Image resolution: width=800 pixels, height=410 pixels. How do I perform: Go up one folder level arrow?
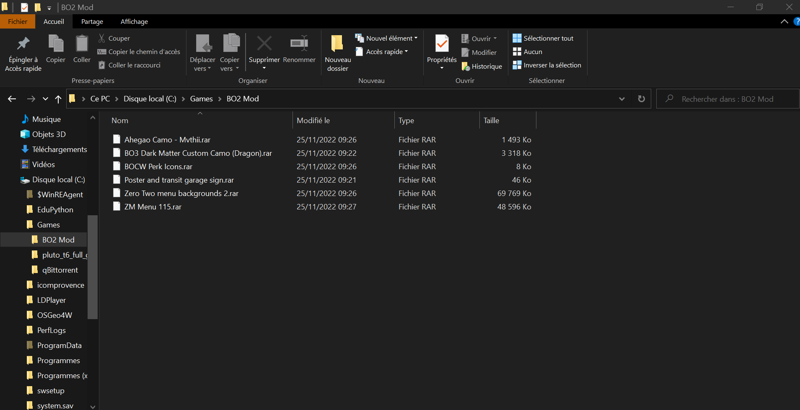point(58,99)
